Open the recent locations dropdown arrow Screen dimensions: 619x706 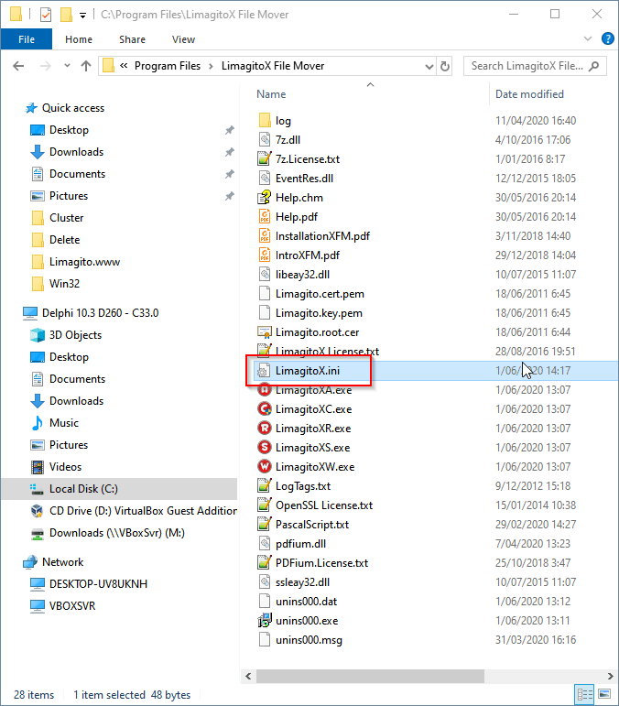(67, 66)
